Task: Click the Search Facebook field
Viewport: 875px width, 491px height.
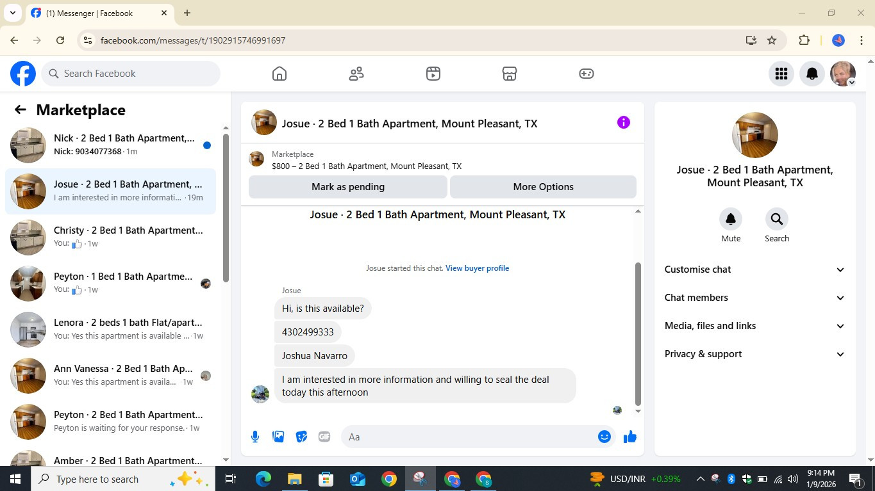Action: pos(131,74)
